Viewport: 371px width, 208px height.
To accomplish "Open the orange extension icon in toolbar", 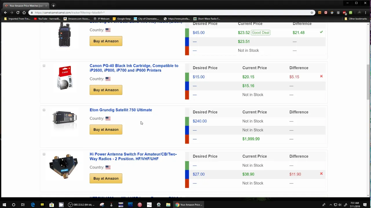I will click(320, 12).
